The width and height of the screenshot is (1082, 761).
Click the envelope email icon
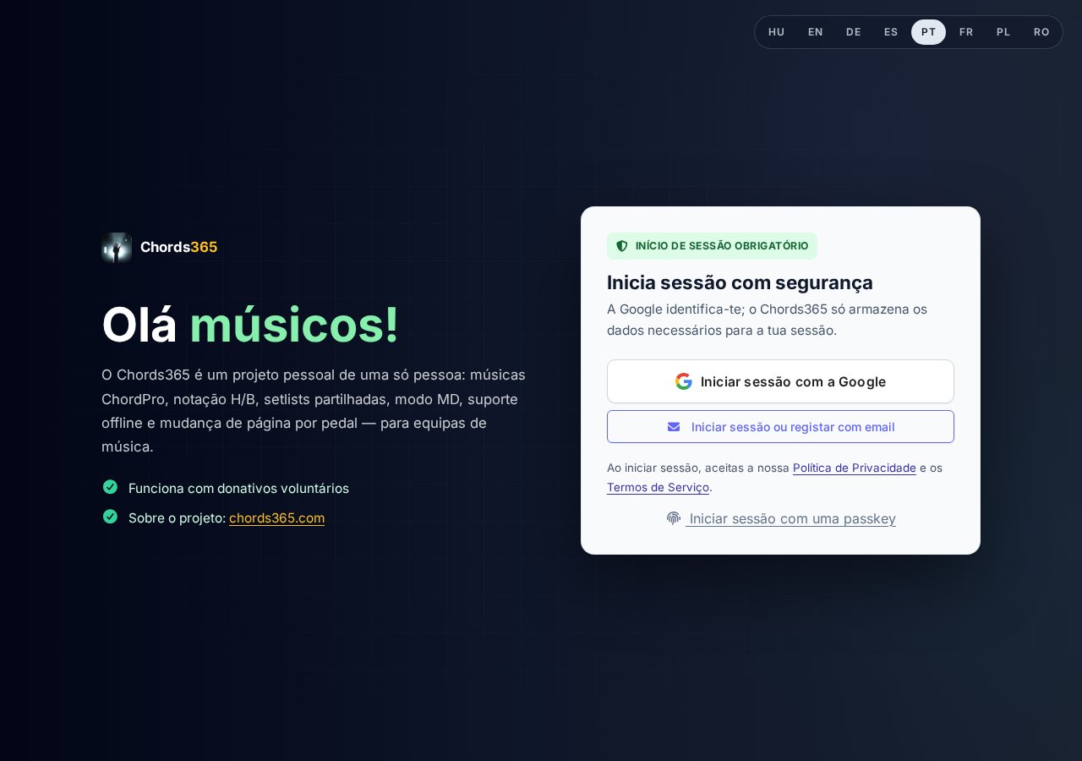click(x=674, y=427)
